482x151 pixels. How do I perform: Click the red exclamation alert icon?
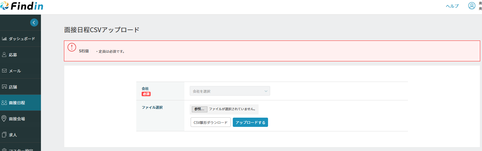click(72, 47)
